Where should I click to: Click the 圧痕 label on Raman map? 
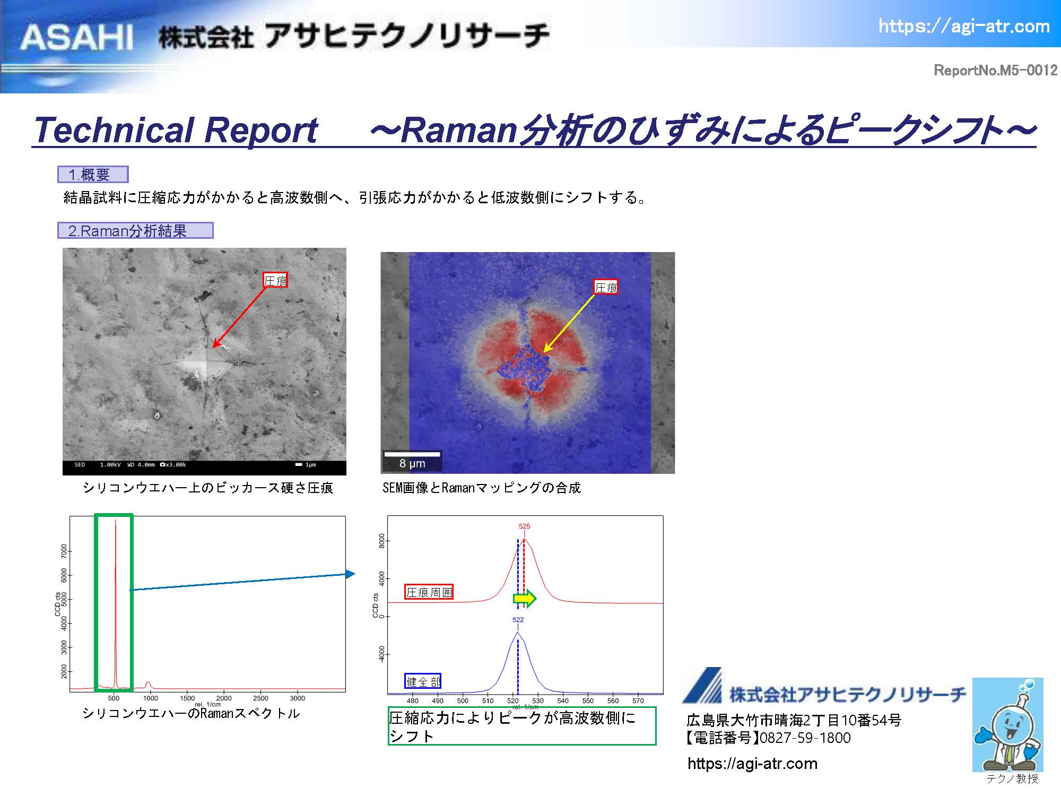(606, 288)
